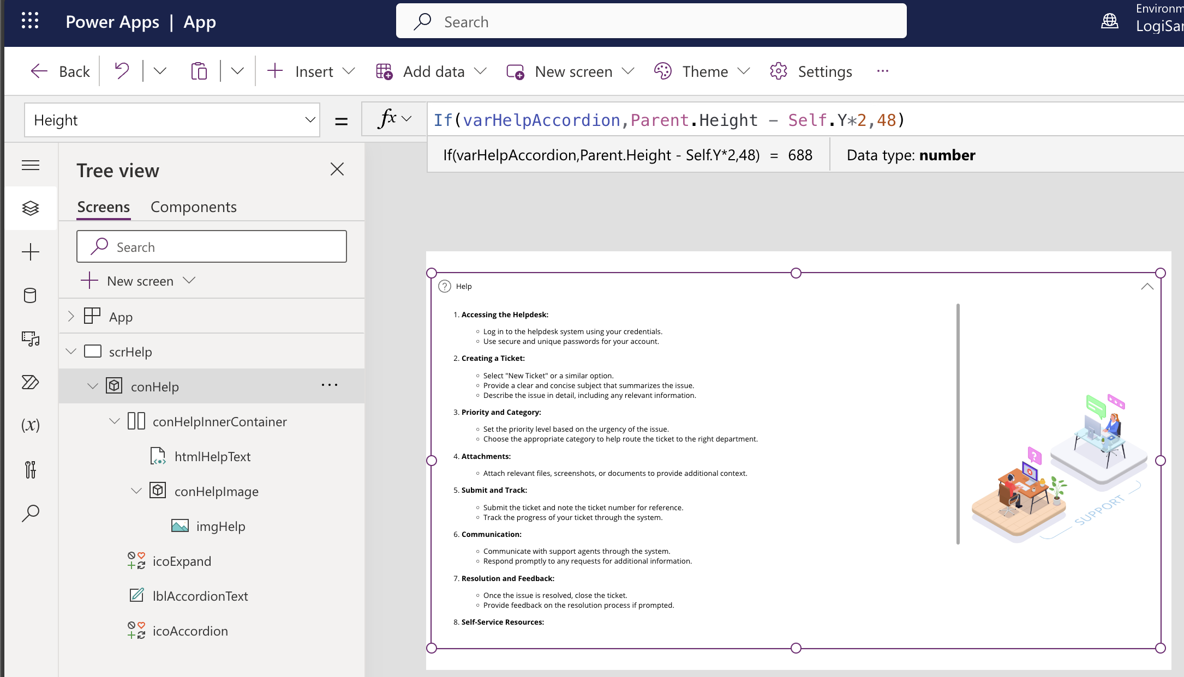
Task: Open the Power Automate panel
Action: point(31,383)
